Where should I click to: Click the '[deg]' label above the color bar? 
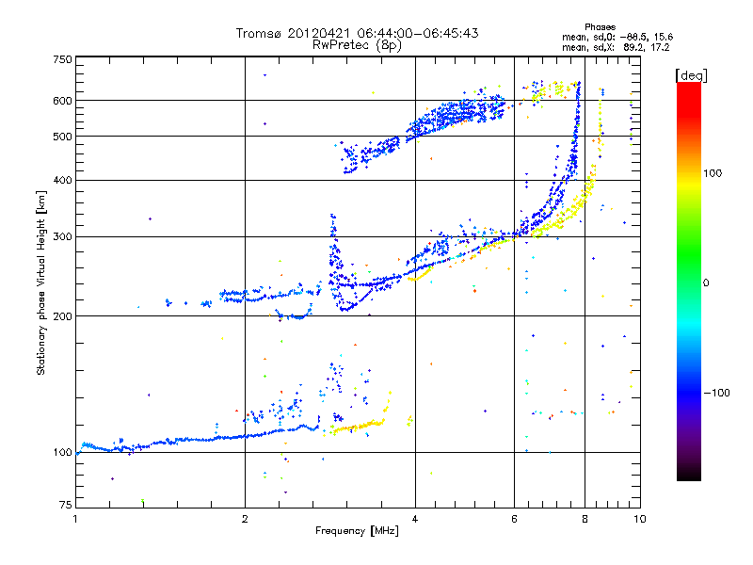(x=691, y=75)
